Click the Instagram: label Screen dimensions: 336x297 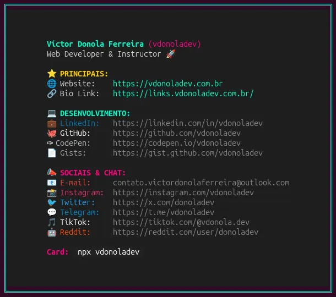[x=82, y=193]
